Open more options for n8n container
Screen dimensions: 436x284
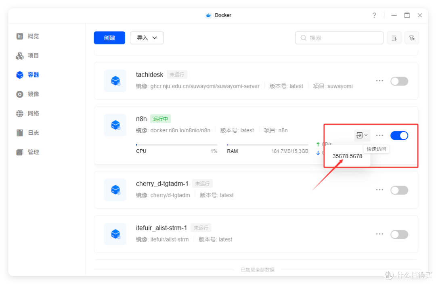click(x=379, y=135)
